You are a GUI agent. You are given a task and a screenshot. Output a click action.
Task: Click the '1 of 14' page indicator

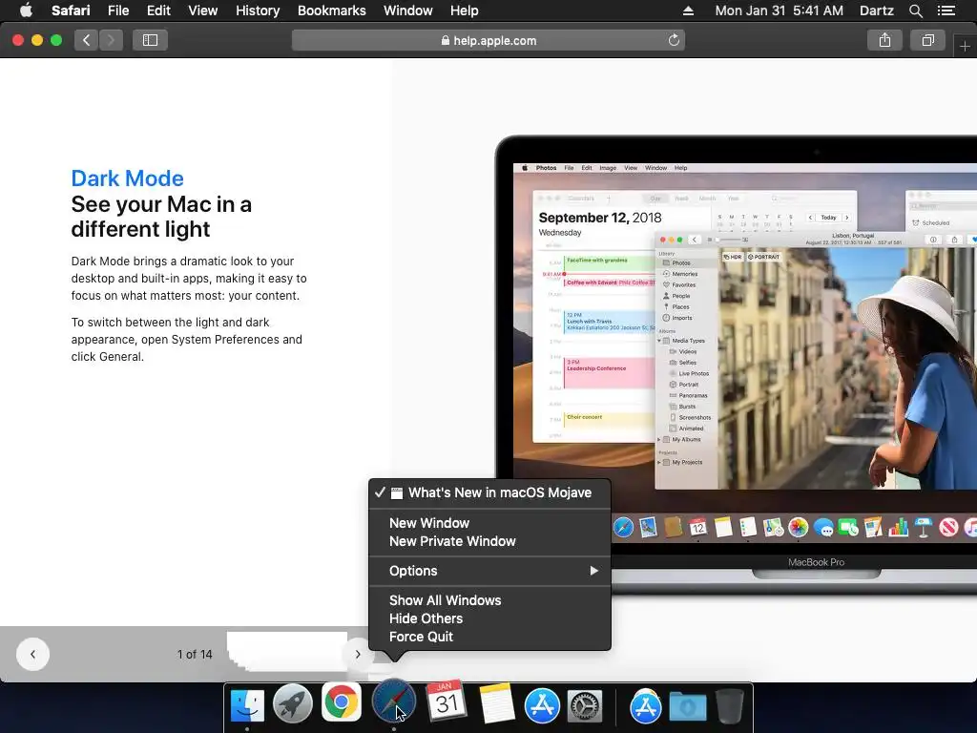point(195,655)
